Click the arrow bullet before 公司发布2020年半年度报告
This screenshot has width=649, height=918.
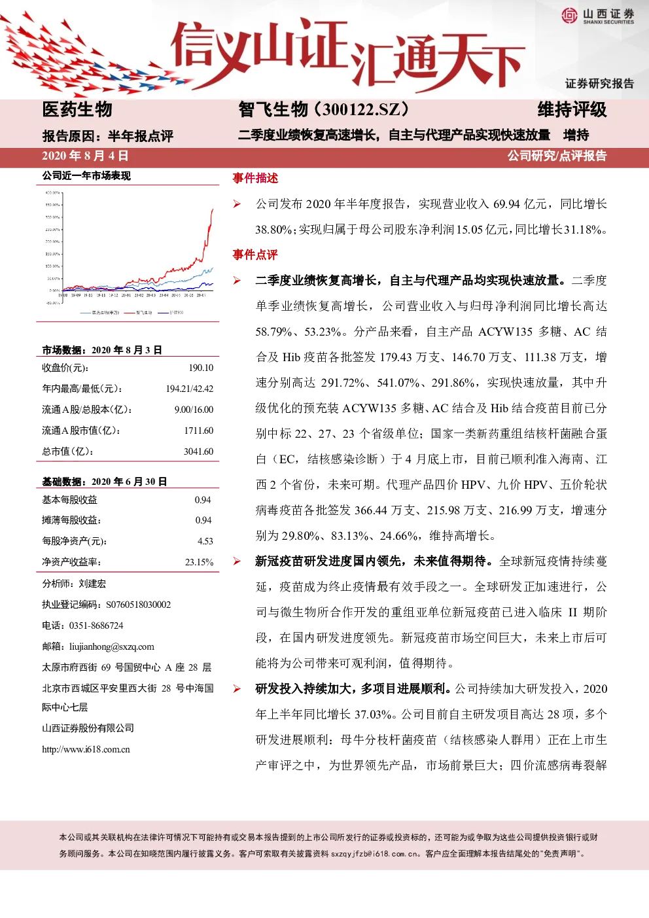click(237, 204)
